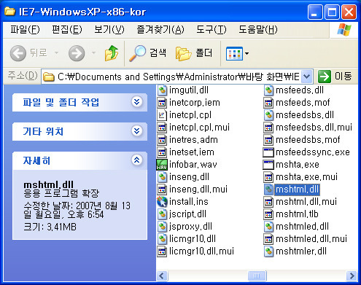Click the Back (뒤로) arrow icon
This screenshot has height=285, width=361.
click(x=18, y=53)
